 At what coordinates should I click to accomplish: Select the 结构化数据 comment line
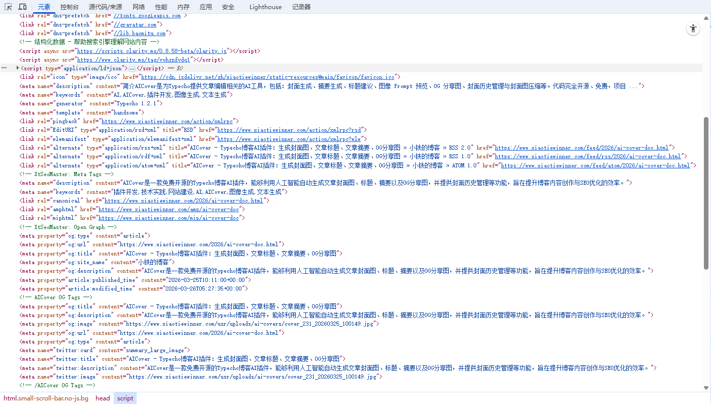coord(89,42)
